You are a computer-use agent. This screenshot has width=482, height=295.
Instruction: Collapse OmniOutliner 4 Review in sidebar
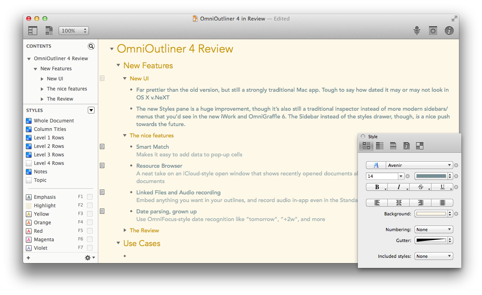[29, 59]
